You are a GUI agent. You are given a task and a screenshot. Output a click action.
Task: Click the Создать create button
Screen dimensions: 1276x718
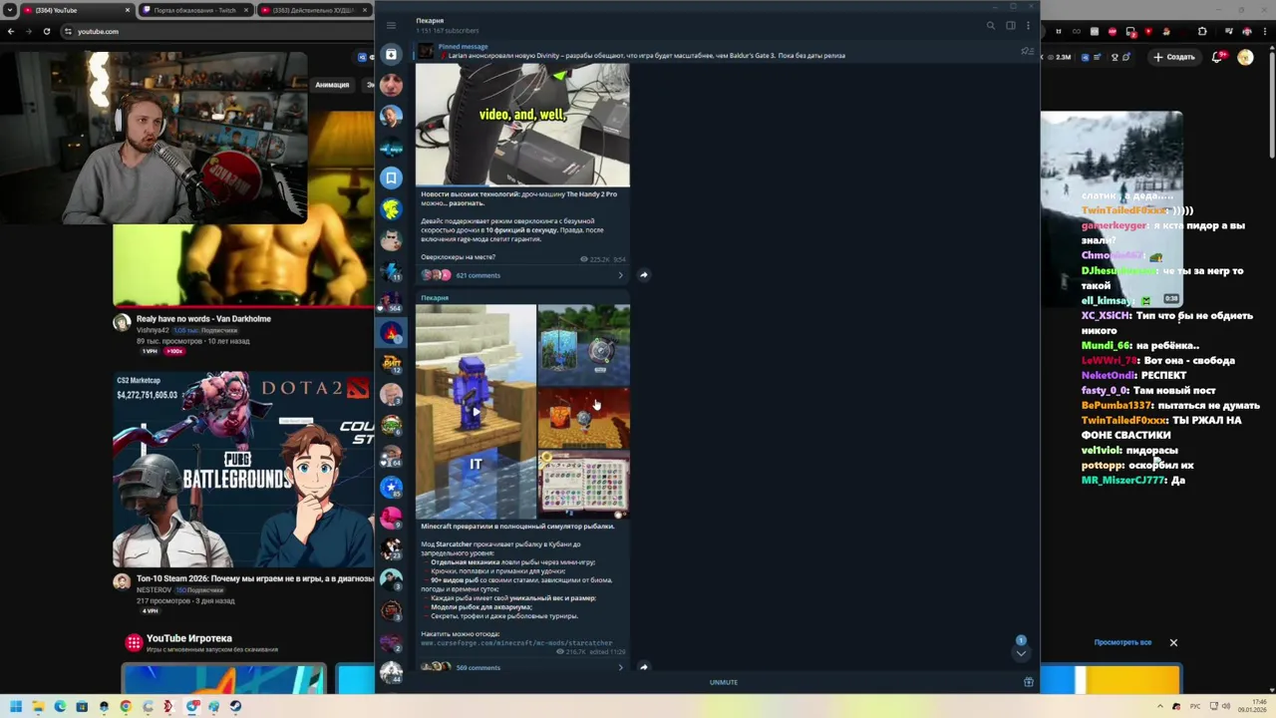pyautogui.click(x=1174, y=57)
